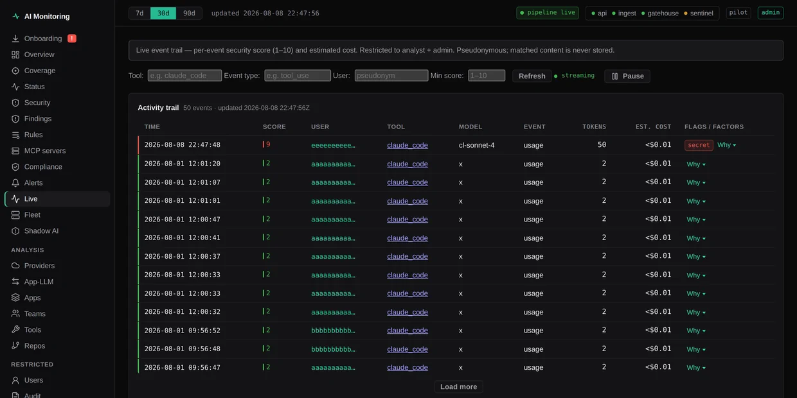Focus the Tool filter input
The width and height of the screenshot is (797, 398).
coord(184,76)
